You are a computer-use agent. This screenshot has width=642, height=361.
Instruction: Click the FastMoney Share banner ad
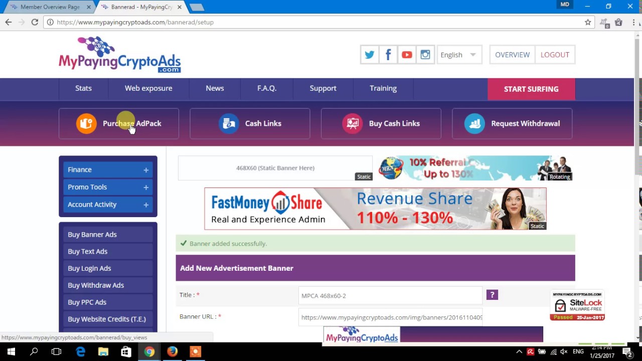(375, 209)
